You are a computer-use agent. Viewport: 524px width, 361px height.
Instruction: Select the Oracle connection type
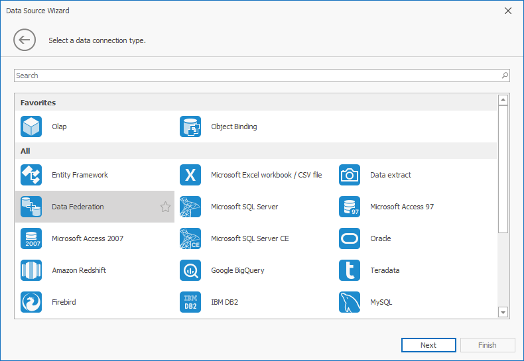(380, 238)
